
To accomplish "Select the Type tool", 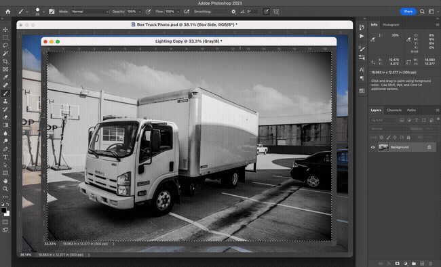I will pyautogui.click(x=5, y=157).
